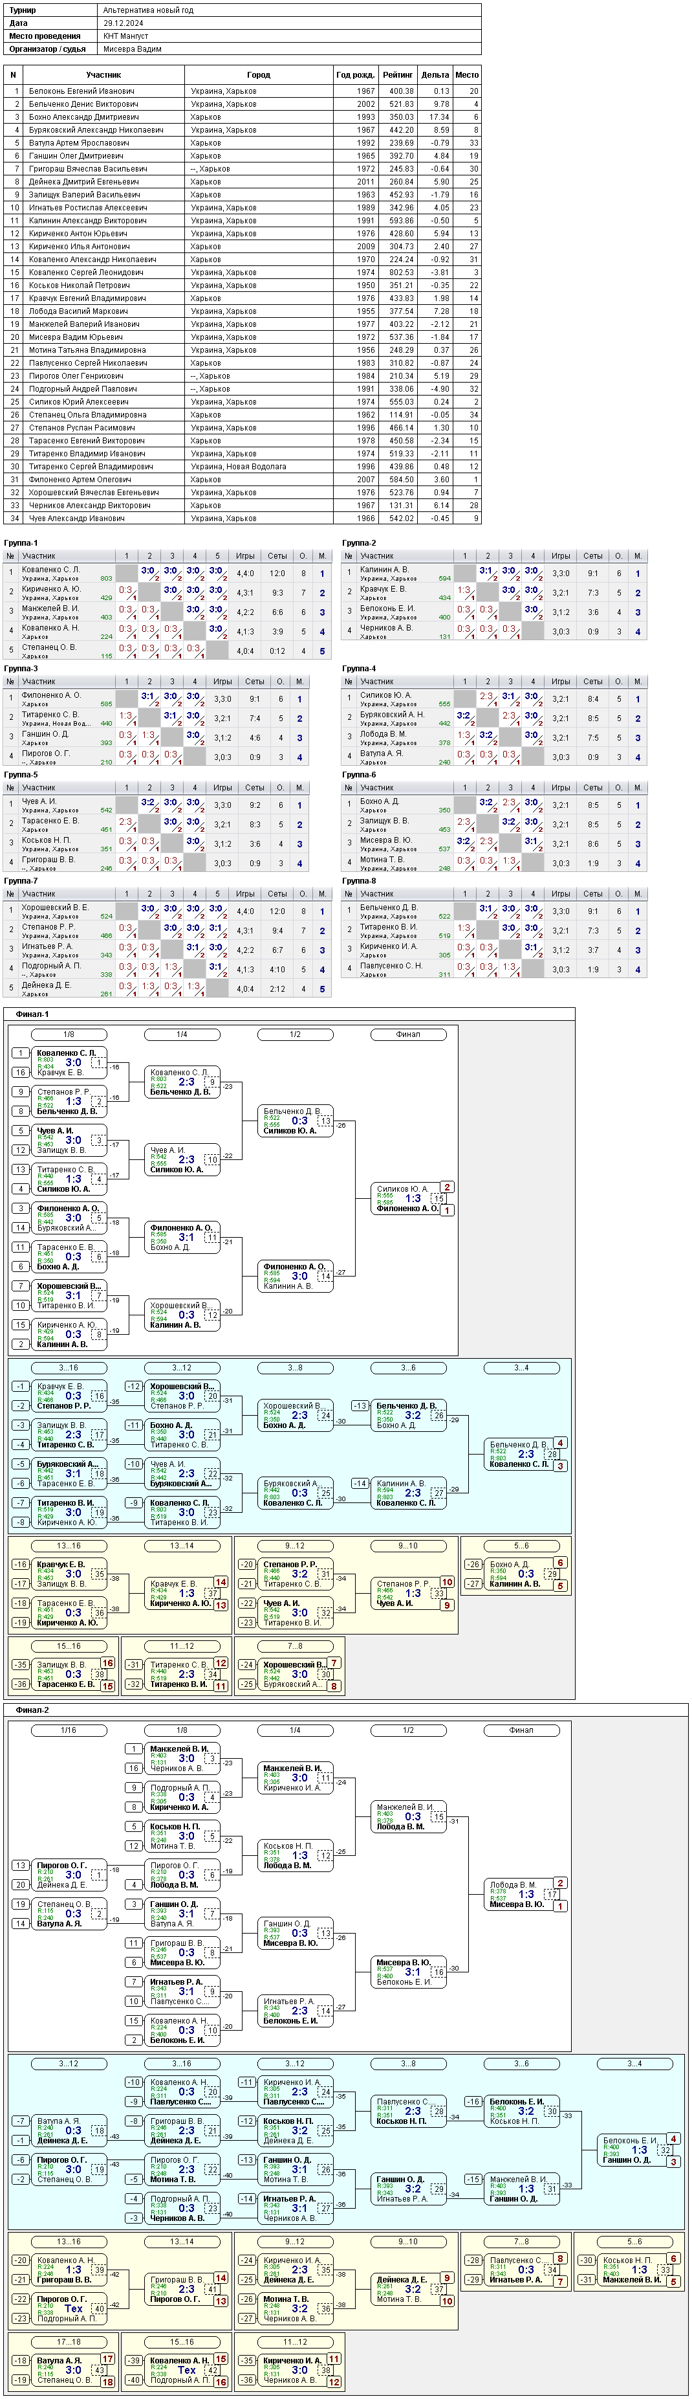Click the '1/16' round label in Финал-2
This screenshot has width=692, height=2399.
(69, 1730)
